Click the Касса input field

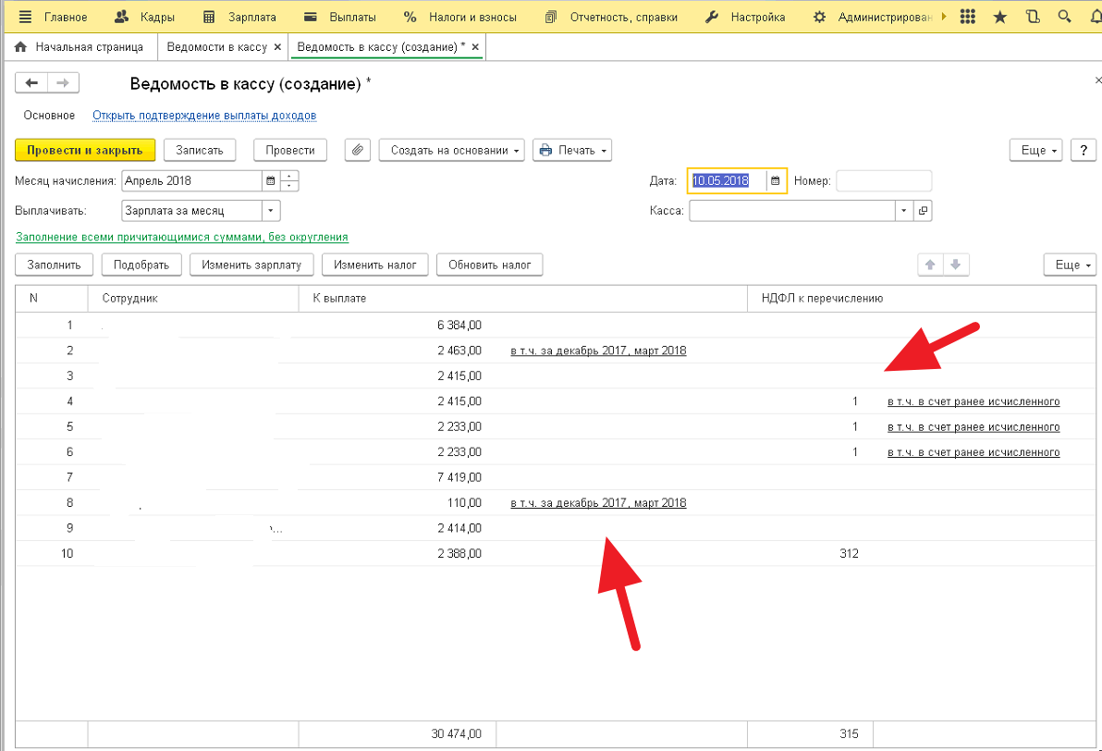(792, 211)
